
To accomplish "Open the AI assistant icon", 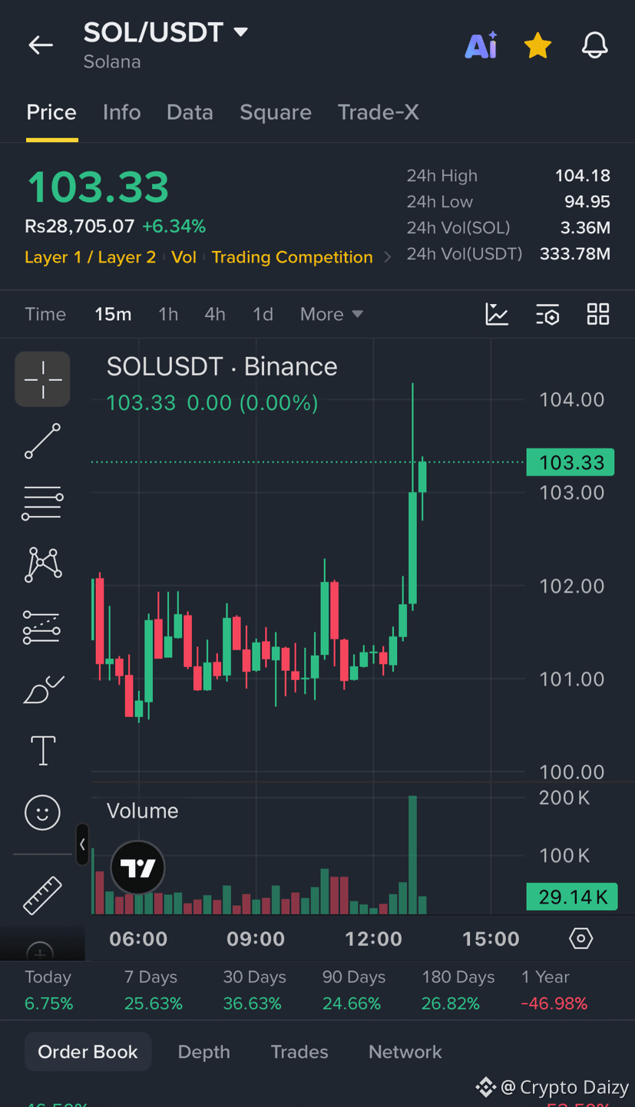I will pyautogui.click(x=481, y=46).
